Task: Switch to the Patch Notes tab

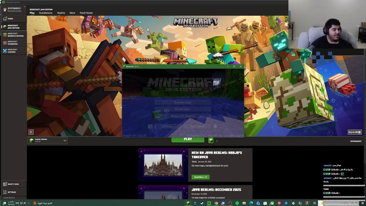Action: click(x=86, y=13)
